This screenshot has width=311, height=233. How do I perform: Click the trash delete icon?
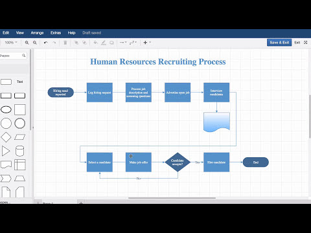(65, 43)
